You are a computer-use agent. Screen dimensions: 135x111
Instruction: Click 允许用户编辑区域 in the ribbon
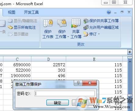pos(101,28)
